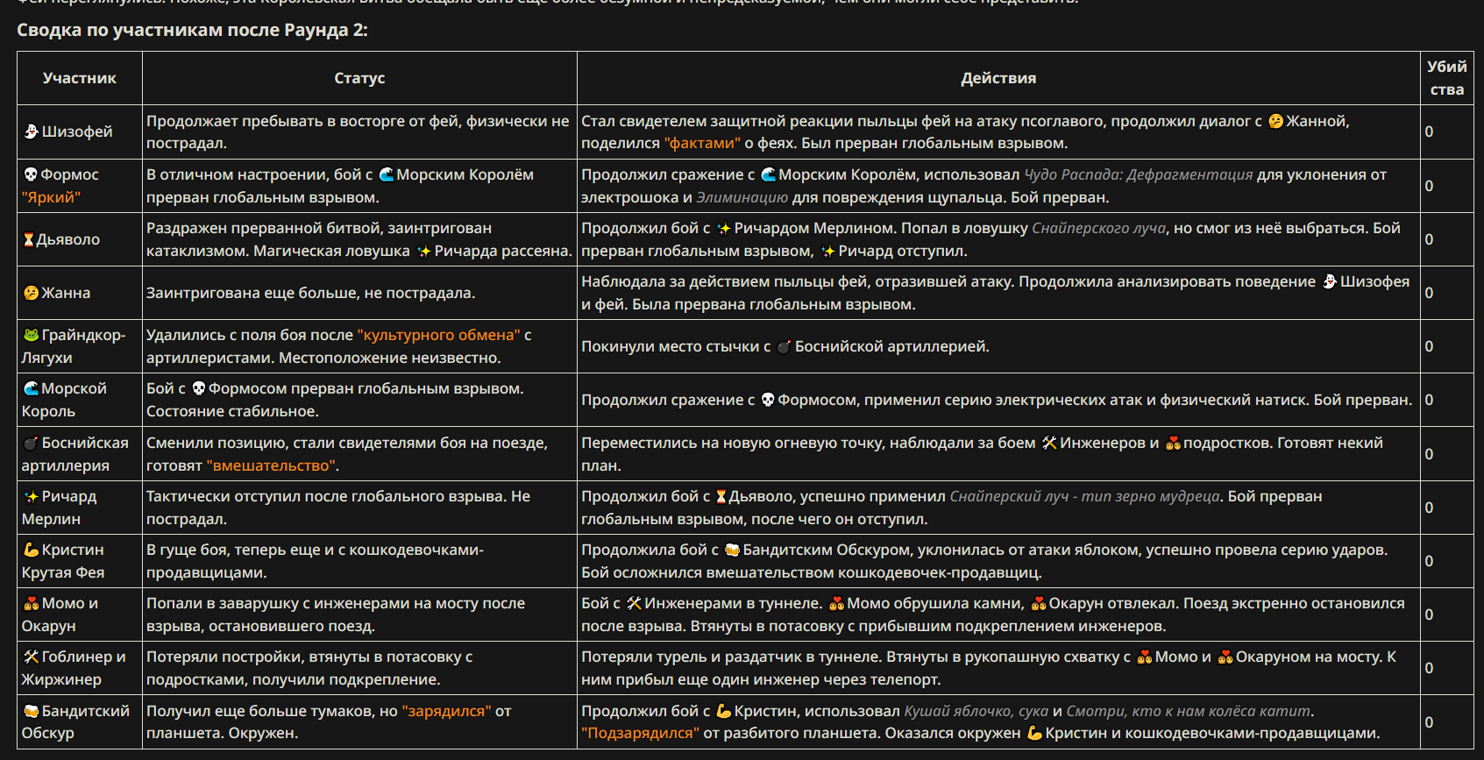The width and height of the screenshot is (1484, 760).
Task: Click the tools emoji in Момо и Окарун actions cell
Action: 634,603
